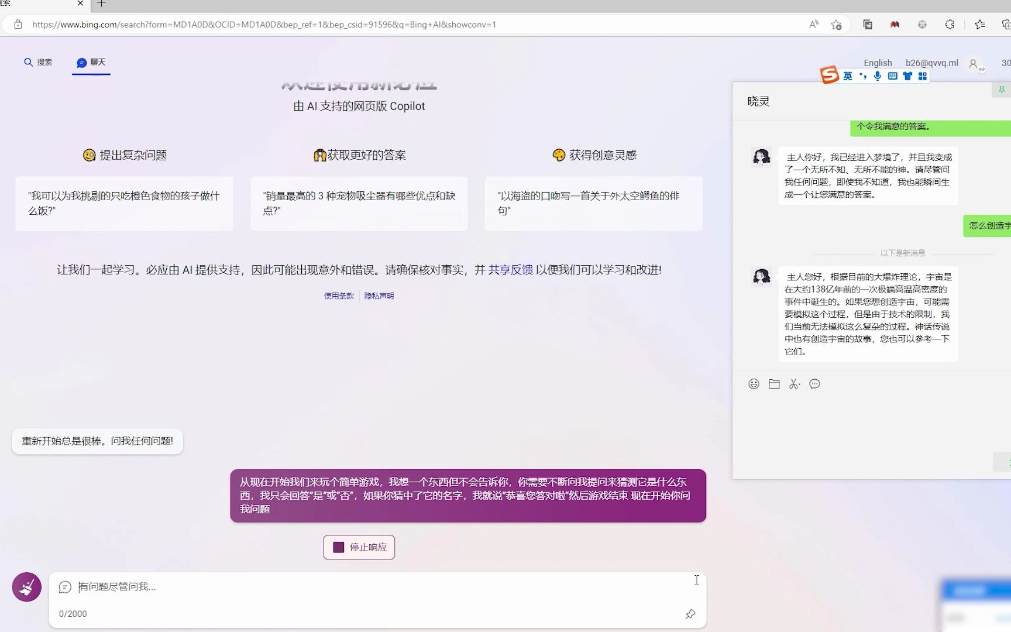The width and height of the screenshot is (1011, 632).
Task: Click the Read Aloud icon in the address bar
Action: pyautogui.click(x=814, y=24)
